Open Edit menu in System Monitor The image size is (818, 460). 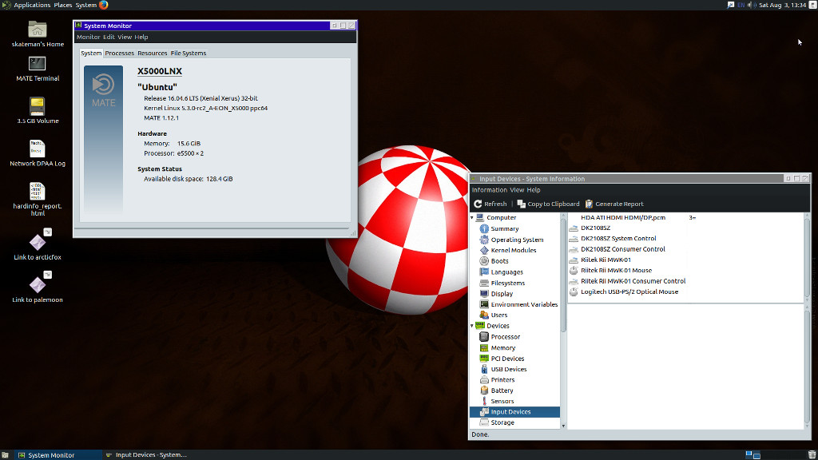pyautogui.click(x=109, y=37)
